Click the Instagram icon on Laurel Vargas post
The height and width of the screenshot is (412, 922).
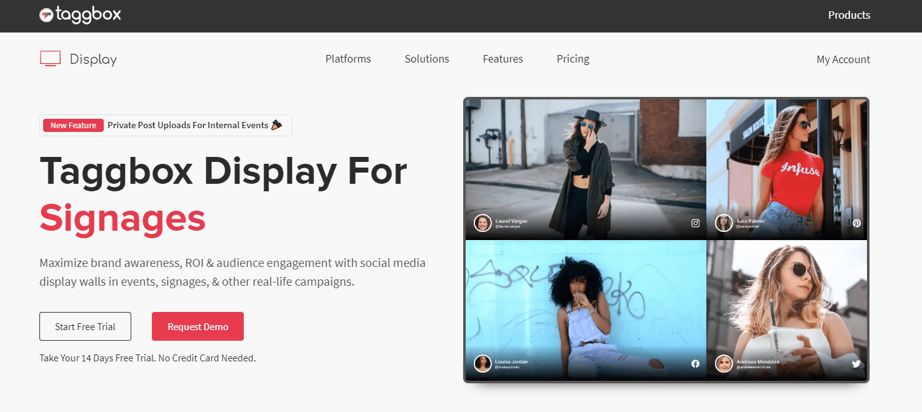695,223
